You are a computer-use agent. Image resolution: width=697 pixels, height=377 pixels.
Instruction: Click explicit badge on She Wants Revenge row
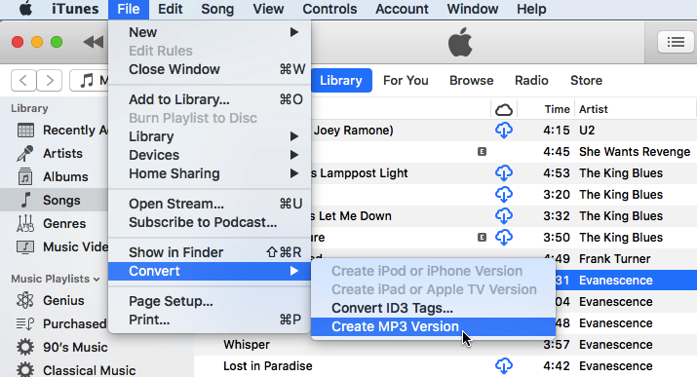coord(482,152)
